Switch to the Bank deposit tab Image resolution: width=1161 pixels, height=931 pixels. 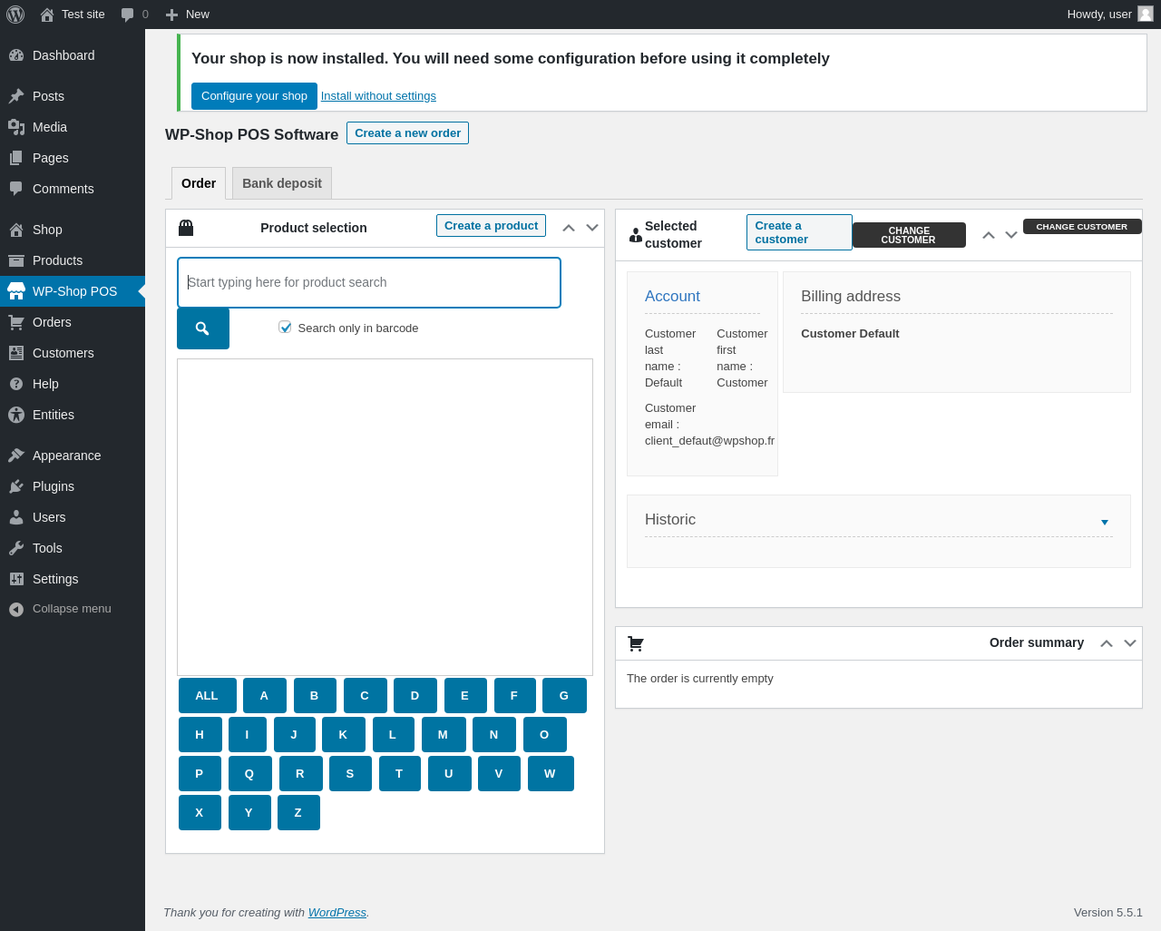coord(282,183)
